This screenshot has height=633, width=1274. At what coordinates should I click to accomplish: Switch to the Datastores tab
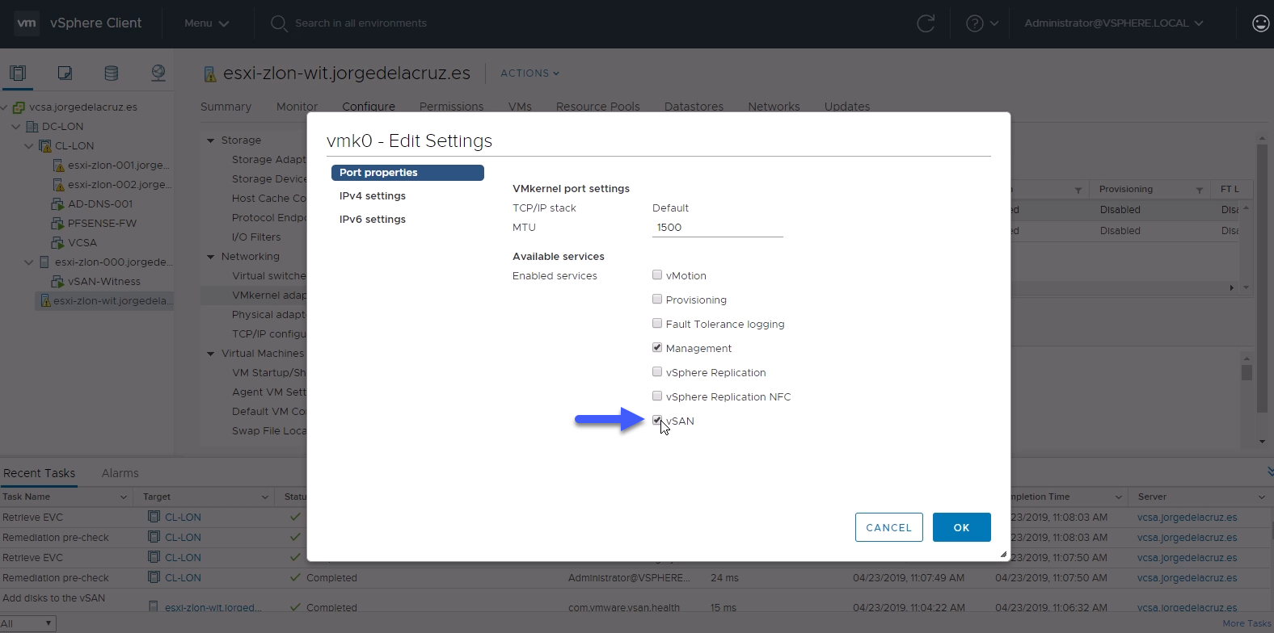(694, 107)
